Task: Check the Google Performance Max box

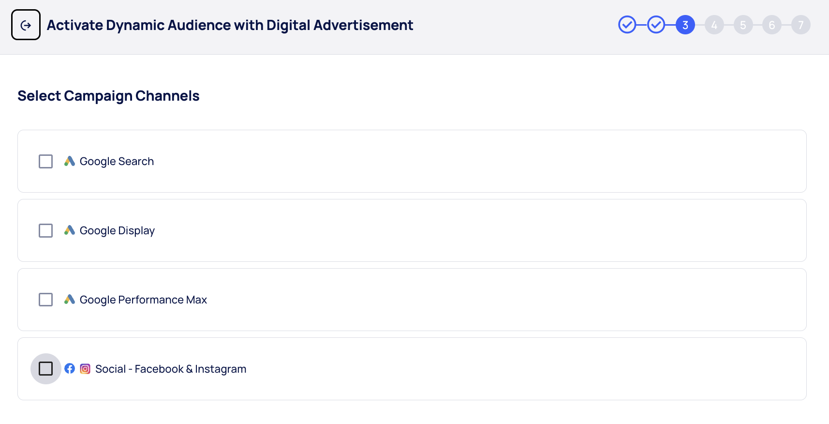Action: point(46,300)
